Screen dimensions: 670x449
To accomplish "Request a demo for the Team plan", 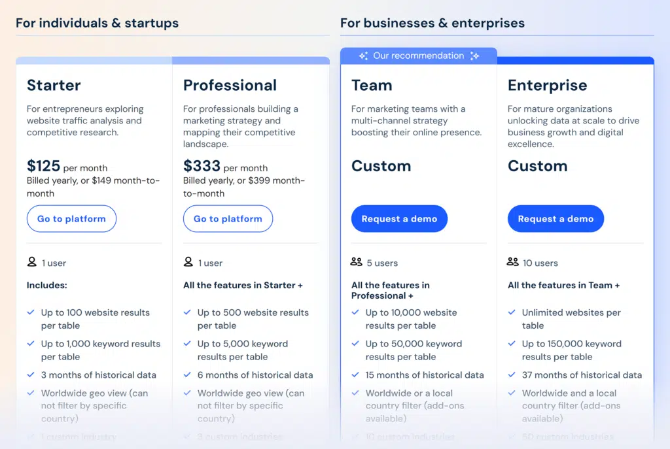I will pyautogui.click(x=399, y=219).
